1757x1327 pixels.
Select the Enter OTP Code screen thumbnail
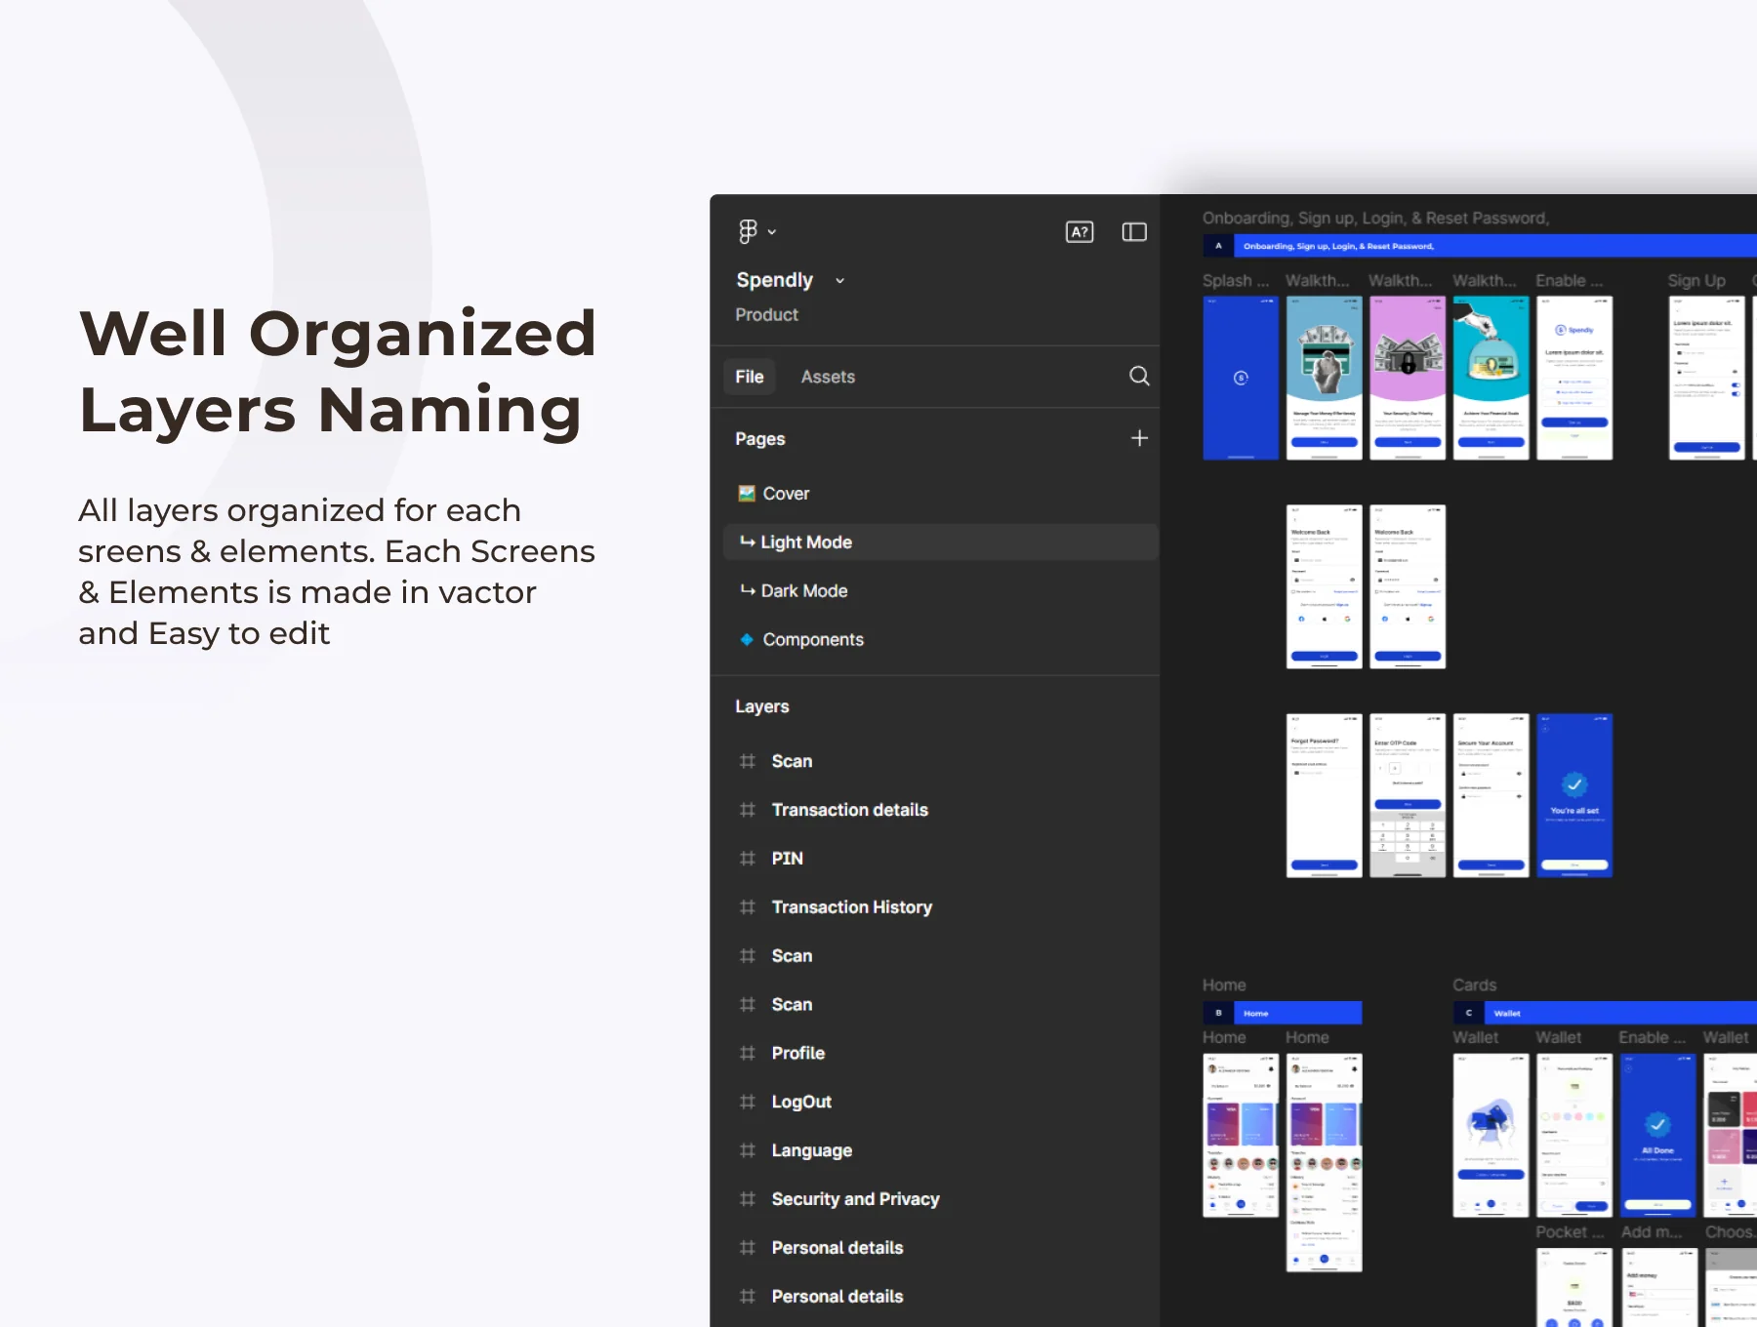coord(1408,795)
